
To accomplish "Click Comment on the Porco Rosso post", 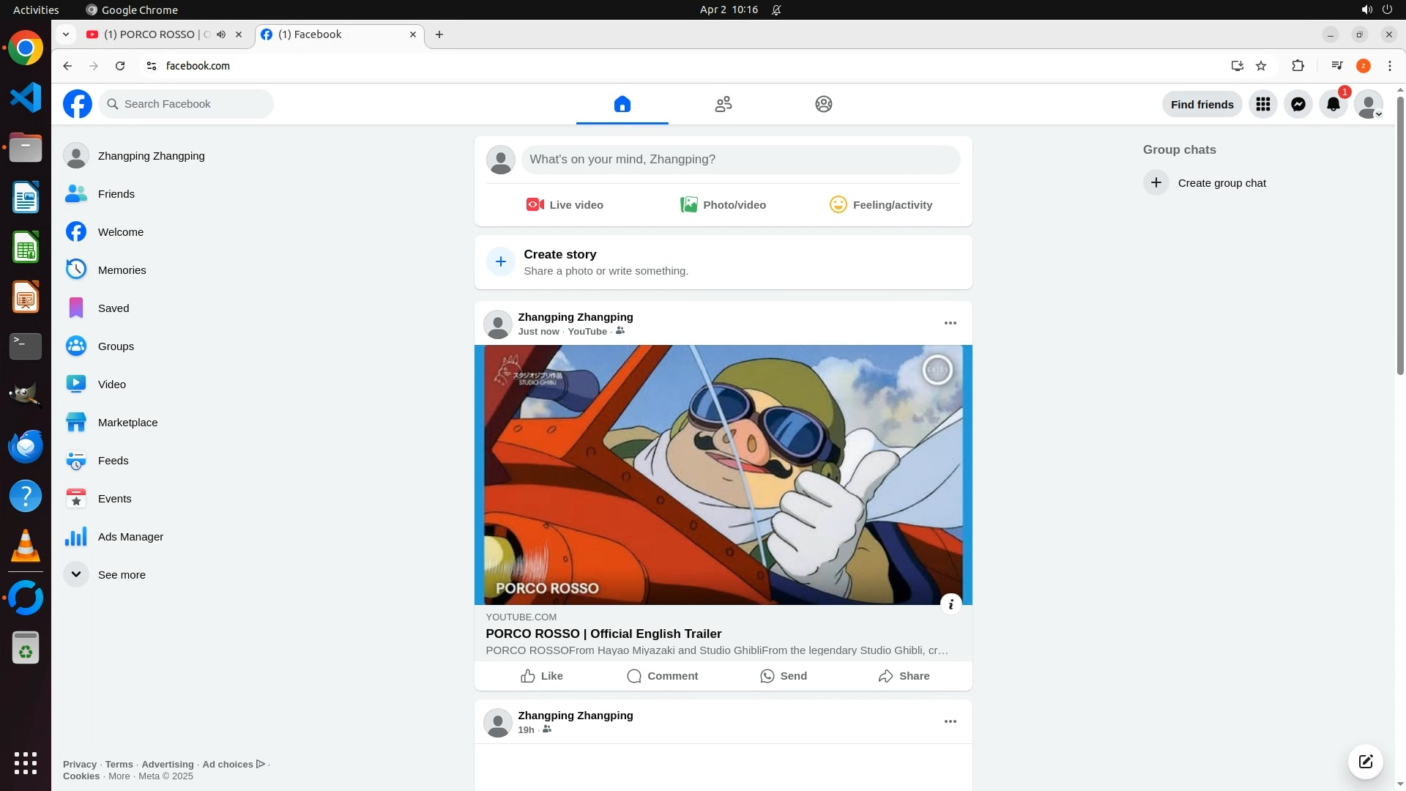I will (x=662, y=676).
